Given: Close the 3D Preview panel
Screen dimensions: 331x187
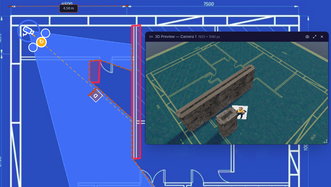Looking at the screenshot, I should coord(322,37).
